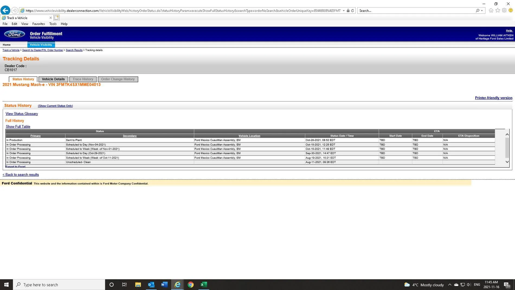515x290 pixels.
Task: Open the Printer-friendly version link
Action: tap(494, 98)
